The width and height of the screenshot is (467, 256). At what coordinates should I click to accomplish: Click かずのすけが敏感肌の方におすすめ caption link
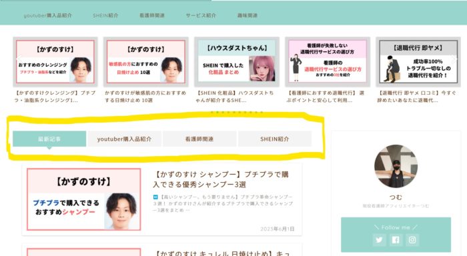(145, 97)
